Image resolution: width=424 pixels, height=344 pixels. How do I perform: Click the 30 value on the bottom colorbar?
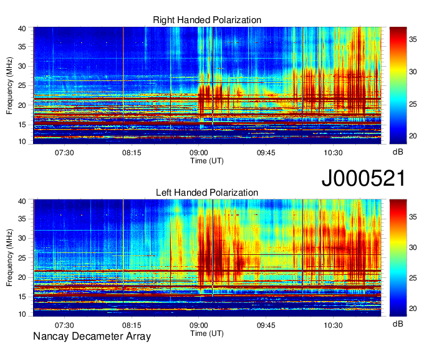(413, 247)
